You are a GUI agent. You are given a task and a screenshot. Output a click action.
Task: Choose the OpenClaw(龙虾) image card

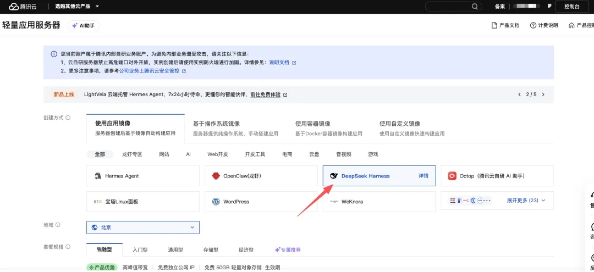(261, 176)
